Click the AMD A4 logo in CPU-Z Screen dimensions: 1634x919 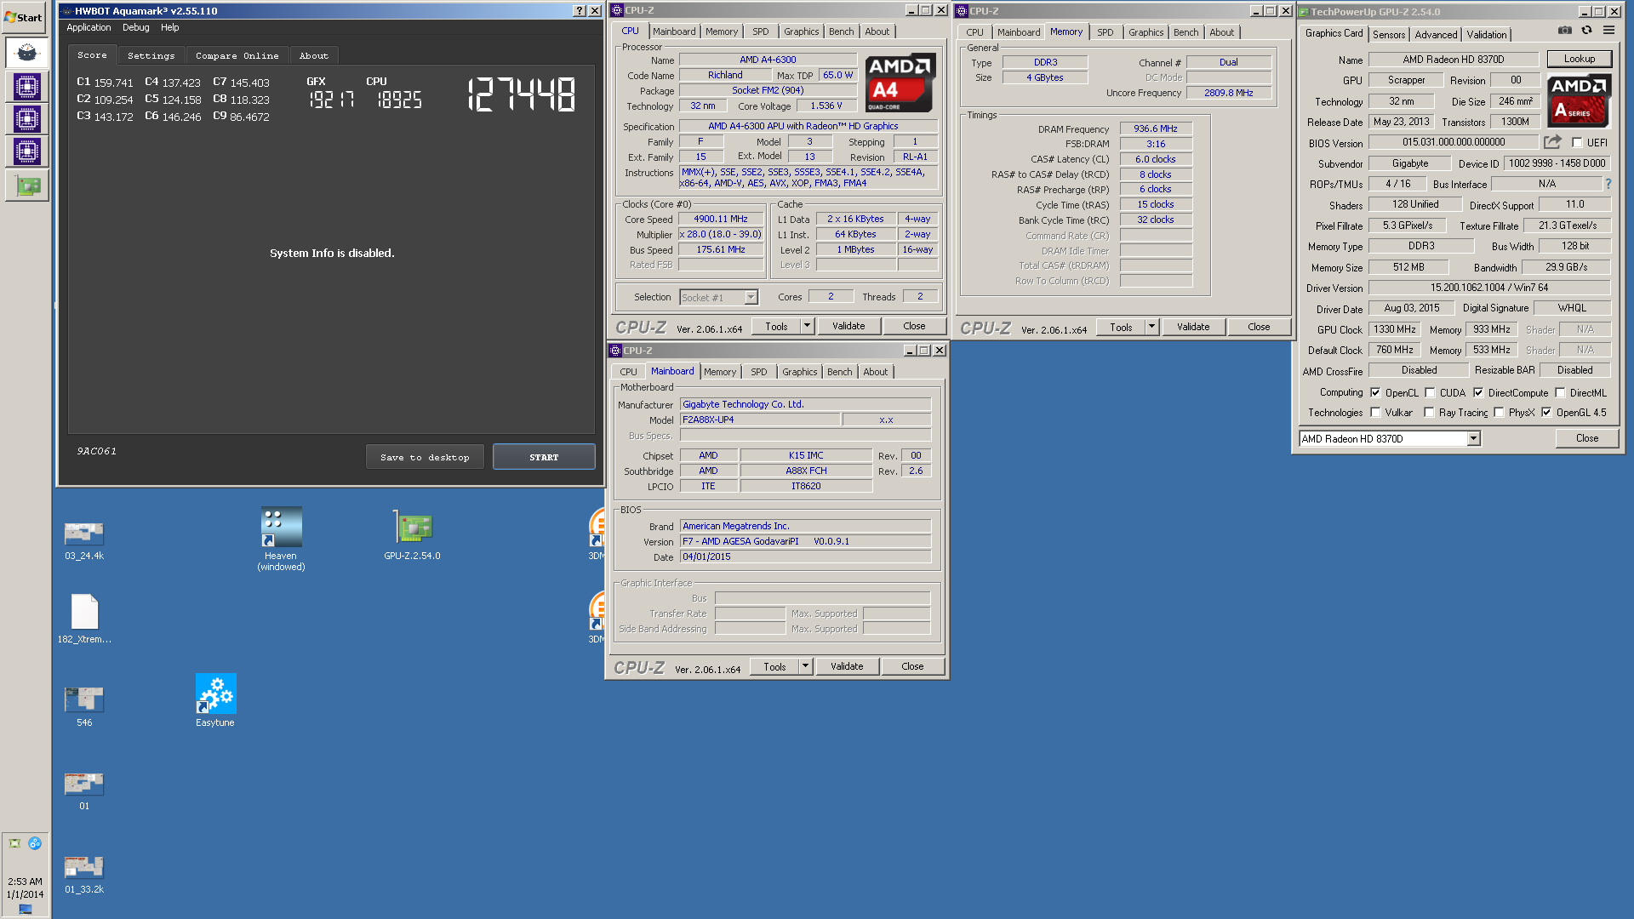(900, 83)
